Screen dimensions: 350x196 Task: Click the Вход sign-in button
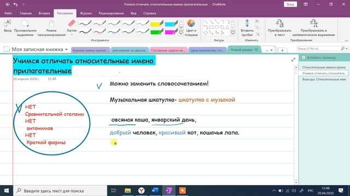(x=290, y=4)
